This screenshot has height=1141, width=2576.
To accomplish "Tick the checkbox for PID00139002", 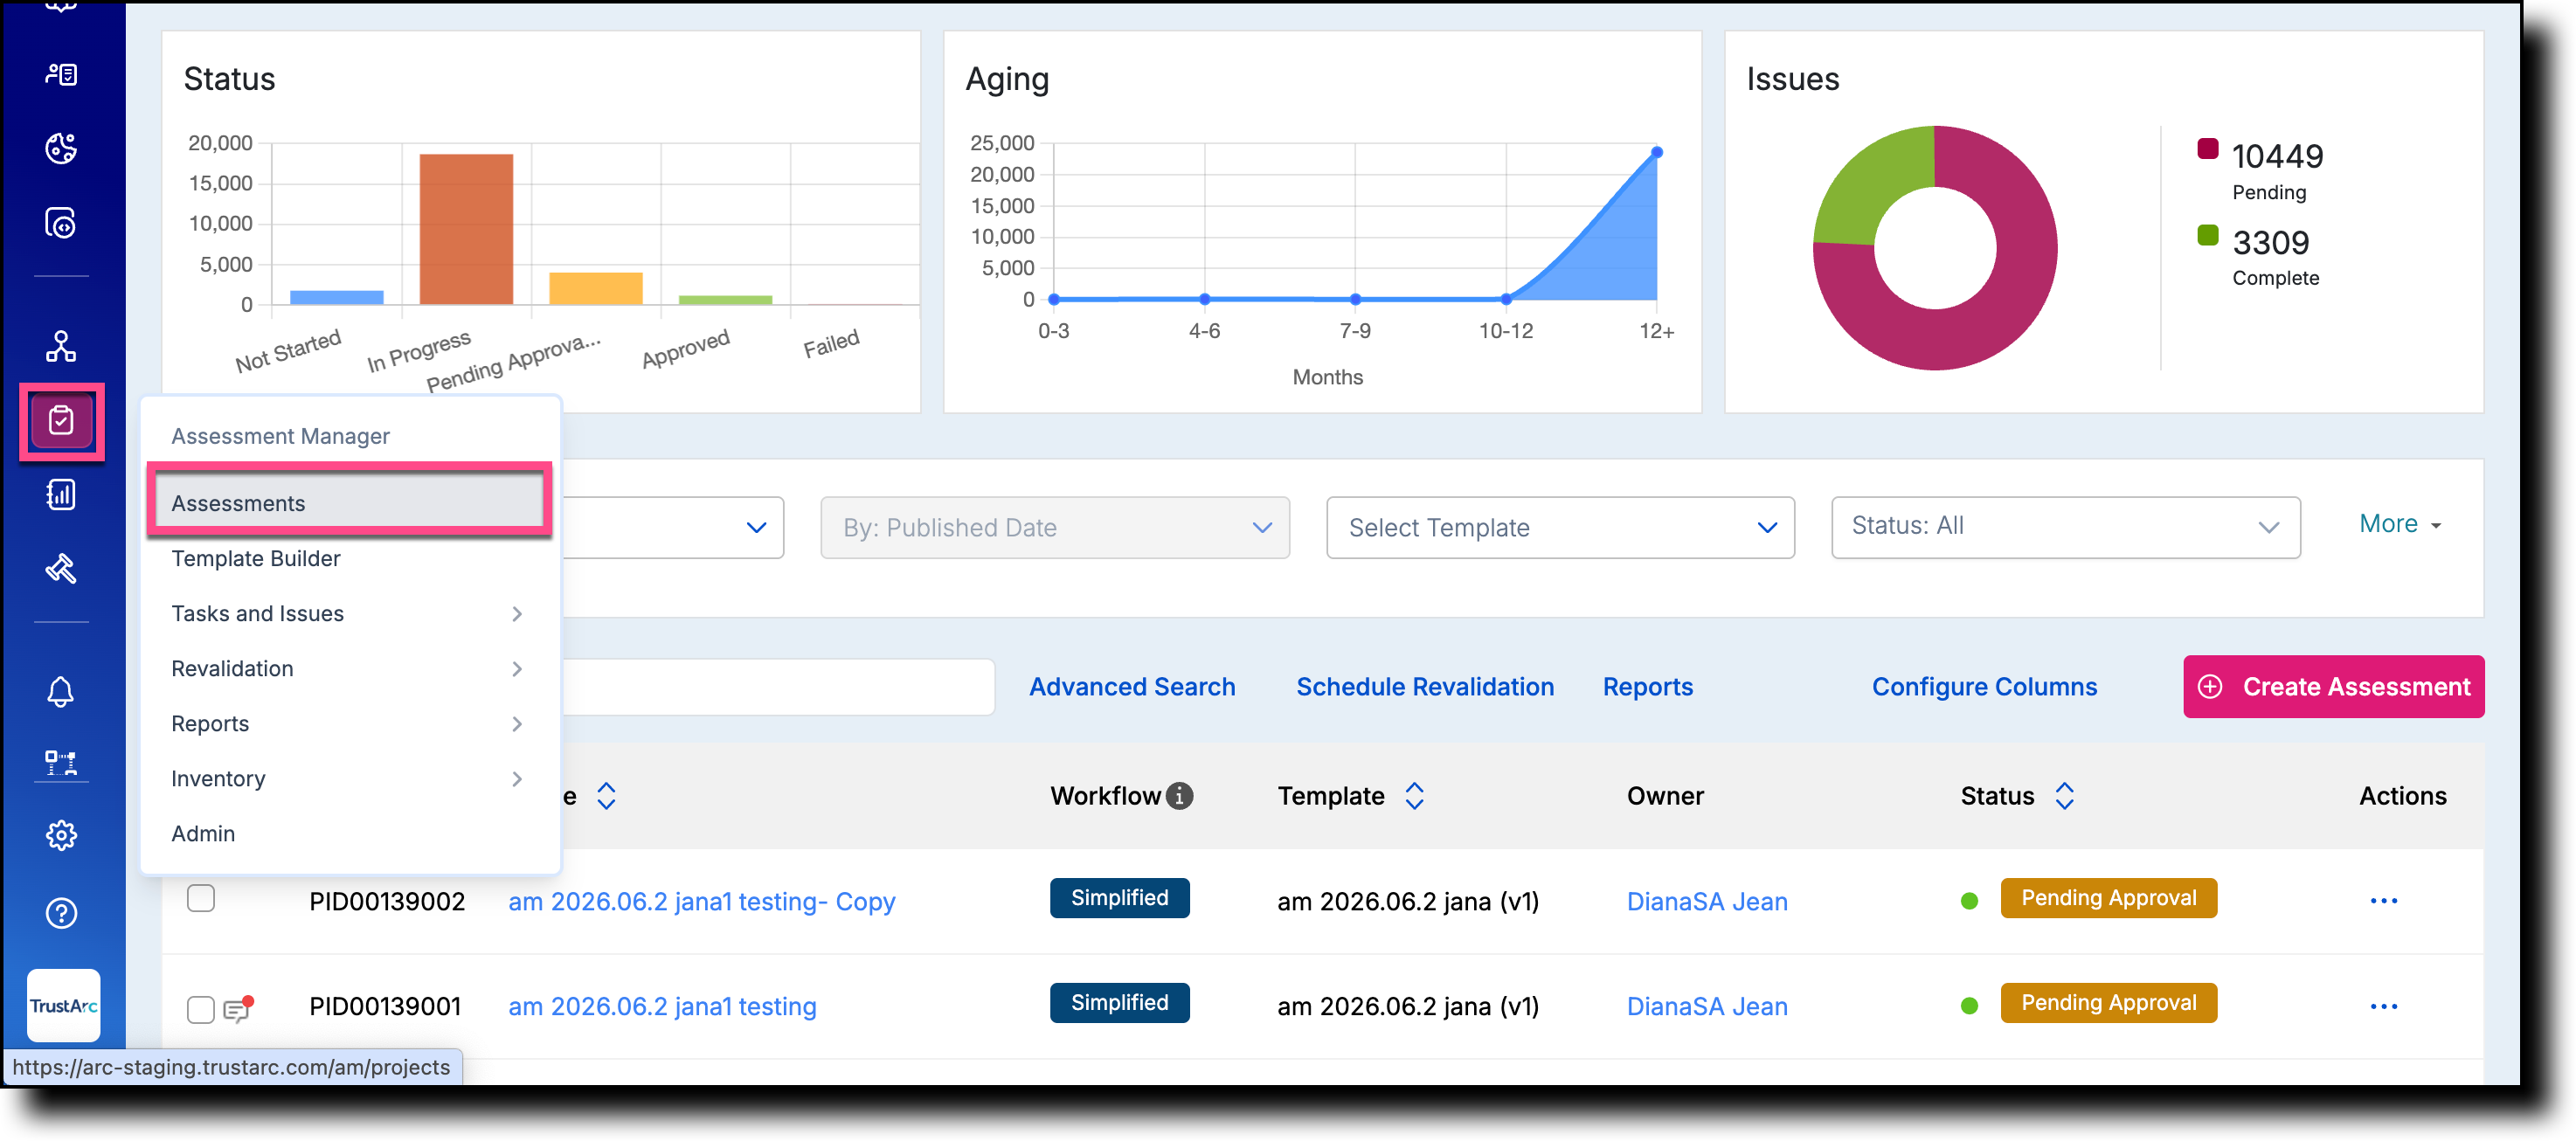I will [x=201, y=898].
